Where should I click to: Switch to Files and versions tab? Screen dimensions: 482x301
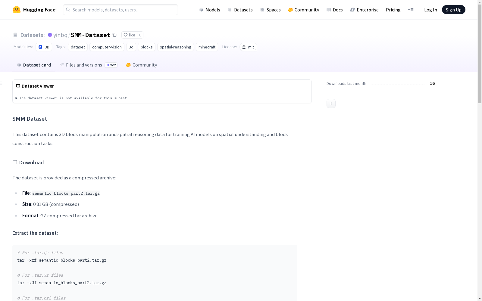tap(88, 65)
